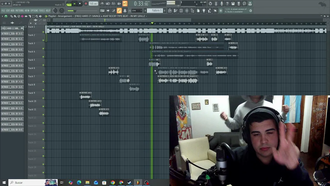330x186 pixels.
Task: Toggle mute dot on Track 6
Action: (43, 73)
